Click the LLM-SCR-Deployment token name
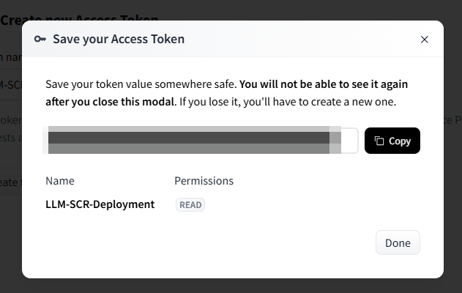The width and height of the screenshot is (462, 293). (x=100, y=204)
